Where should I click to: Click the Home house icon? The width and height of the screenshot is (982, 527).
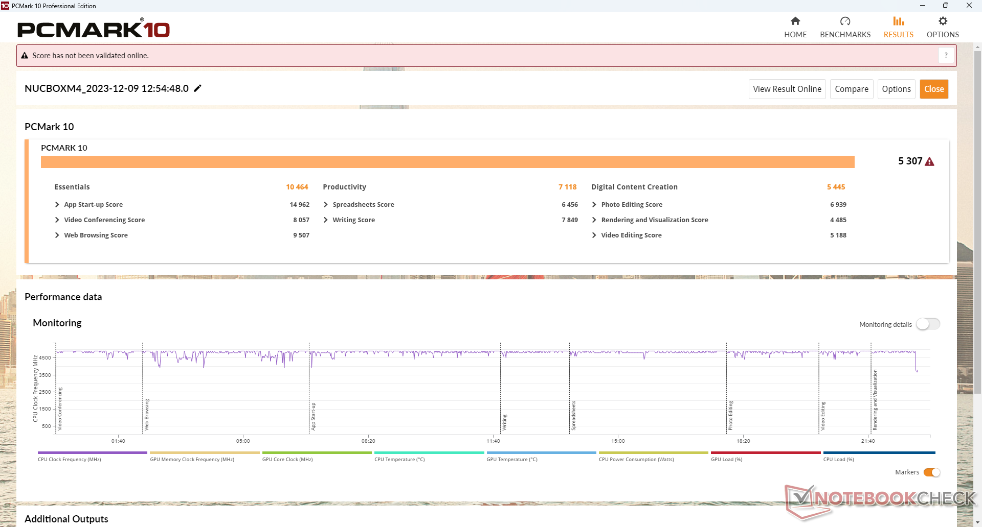(795, 21)
